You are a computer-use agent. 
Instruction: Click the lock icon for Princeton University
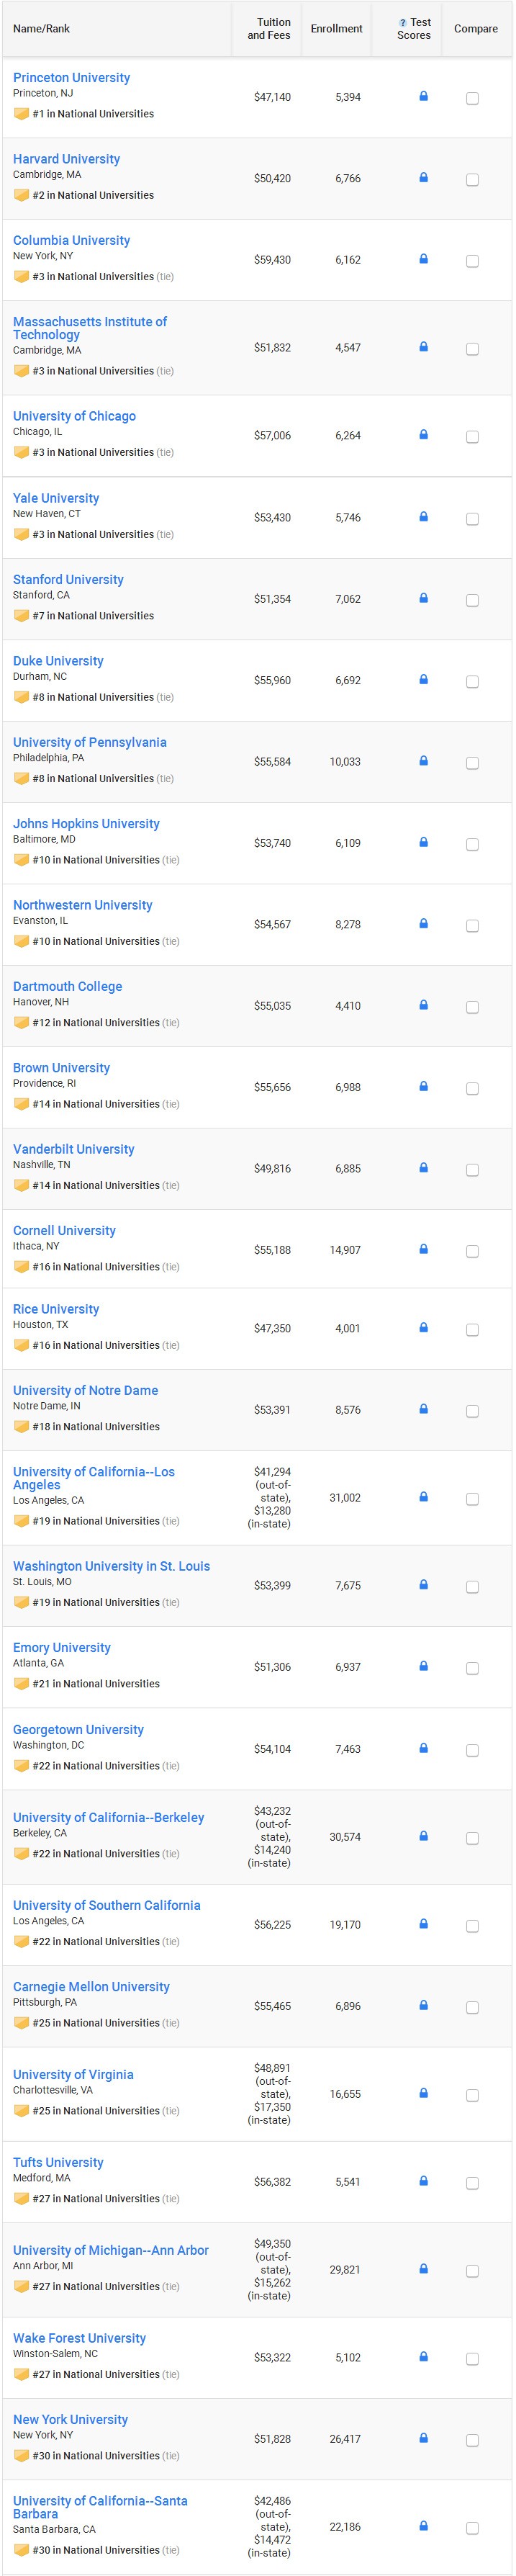[x=423, y=96]
